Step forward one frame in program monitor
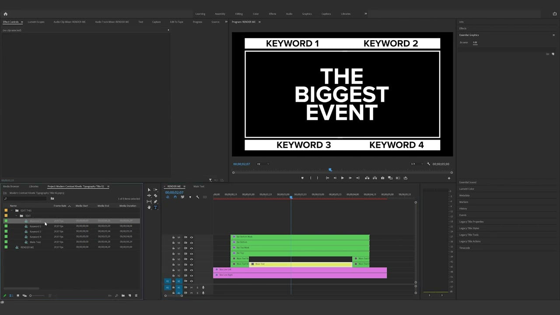The width and height of the screenshot is (560, 315). (350, 178)
